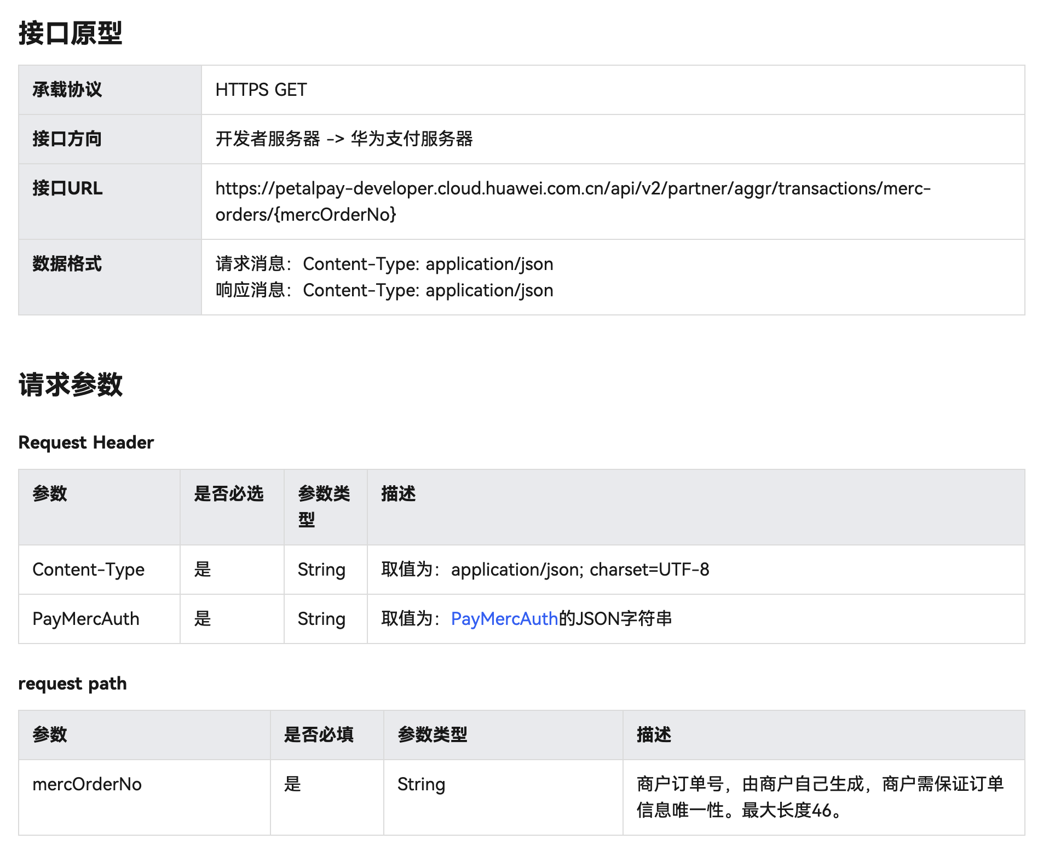Screen dimensions: 1049x850
Task: Click the 数据格式 row label
Action: 67,264
